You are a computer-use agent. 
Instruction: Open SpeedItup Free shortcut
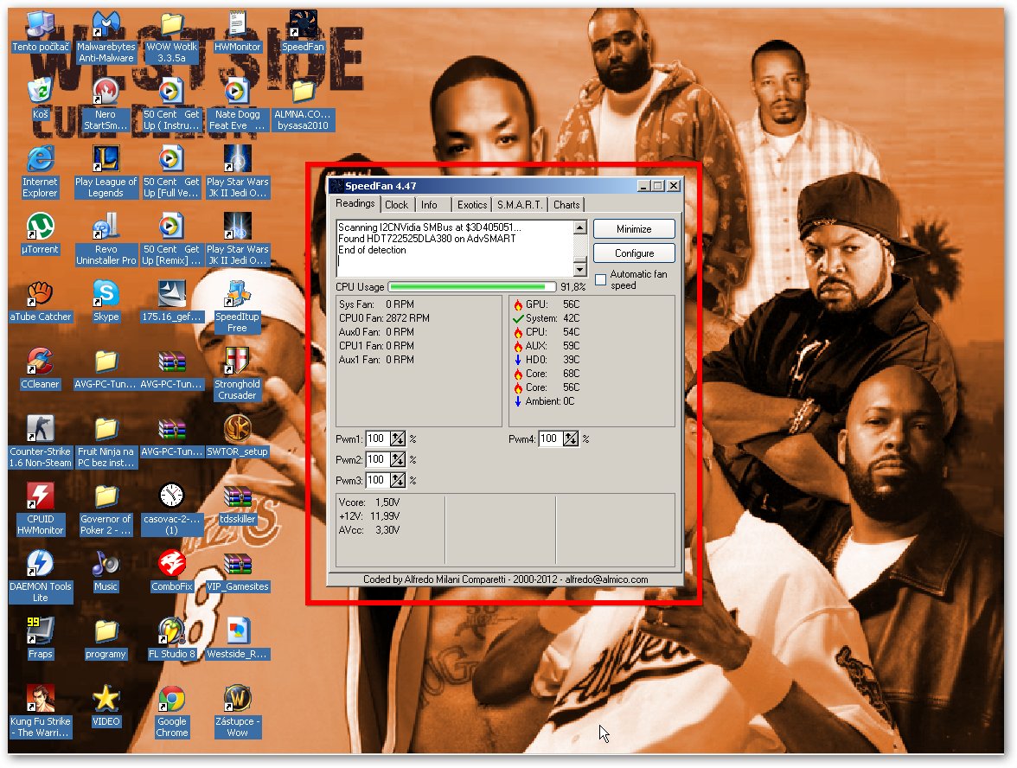[x=237, y=307]
